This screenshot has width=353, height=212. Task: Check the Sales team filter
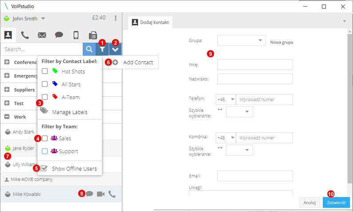pyautogui.click(x=45, y=138)
